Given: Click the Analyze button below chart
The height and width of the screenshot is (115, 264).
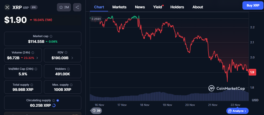Looking at the screenshot, I should [237, 111].
